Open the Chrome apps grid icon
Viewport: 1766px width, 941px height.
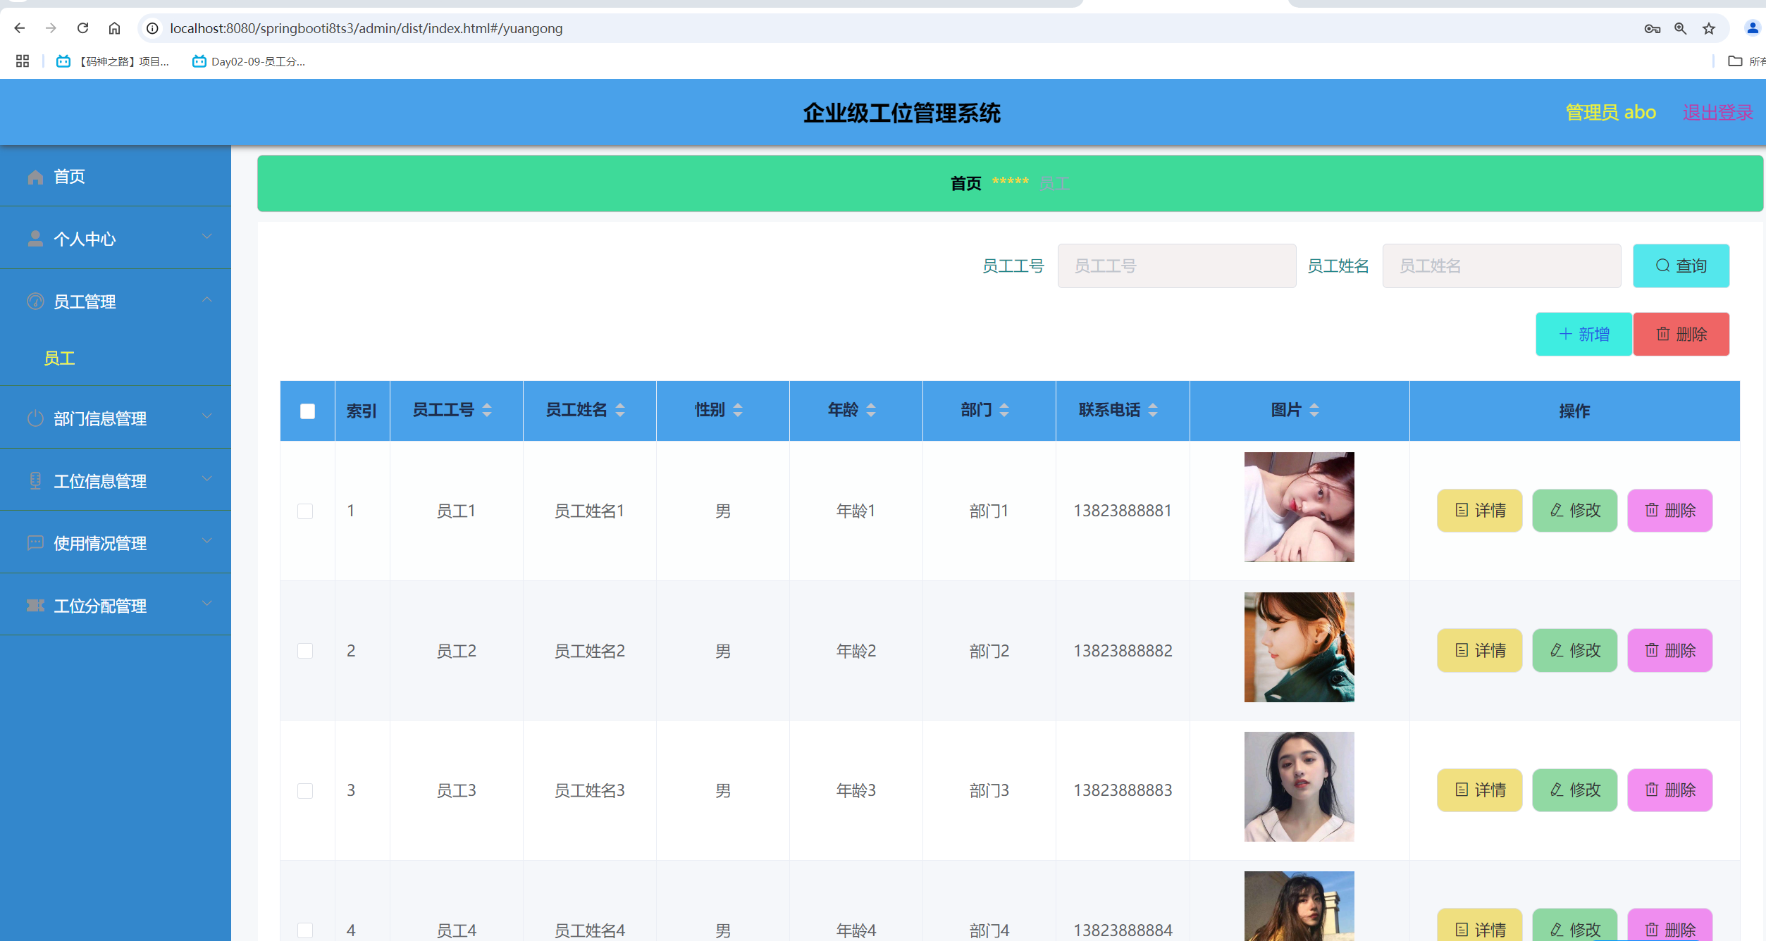tap(23, 61)
